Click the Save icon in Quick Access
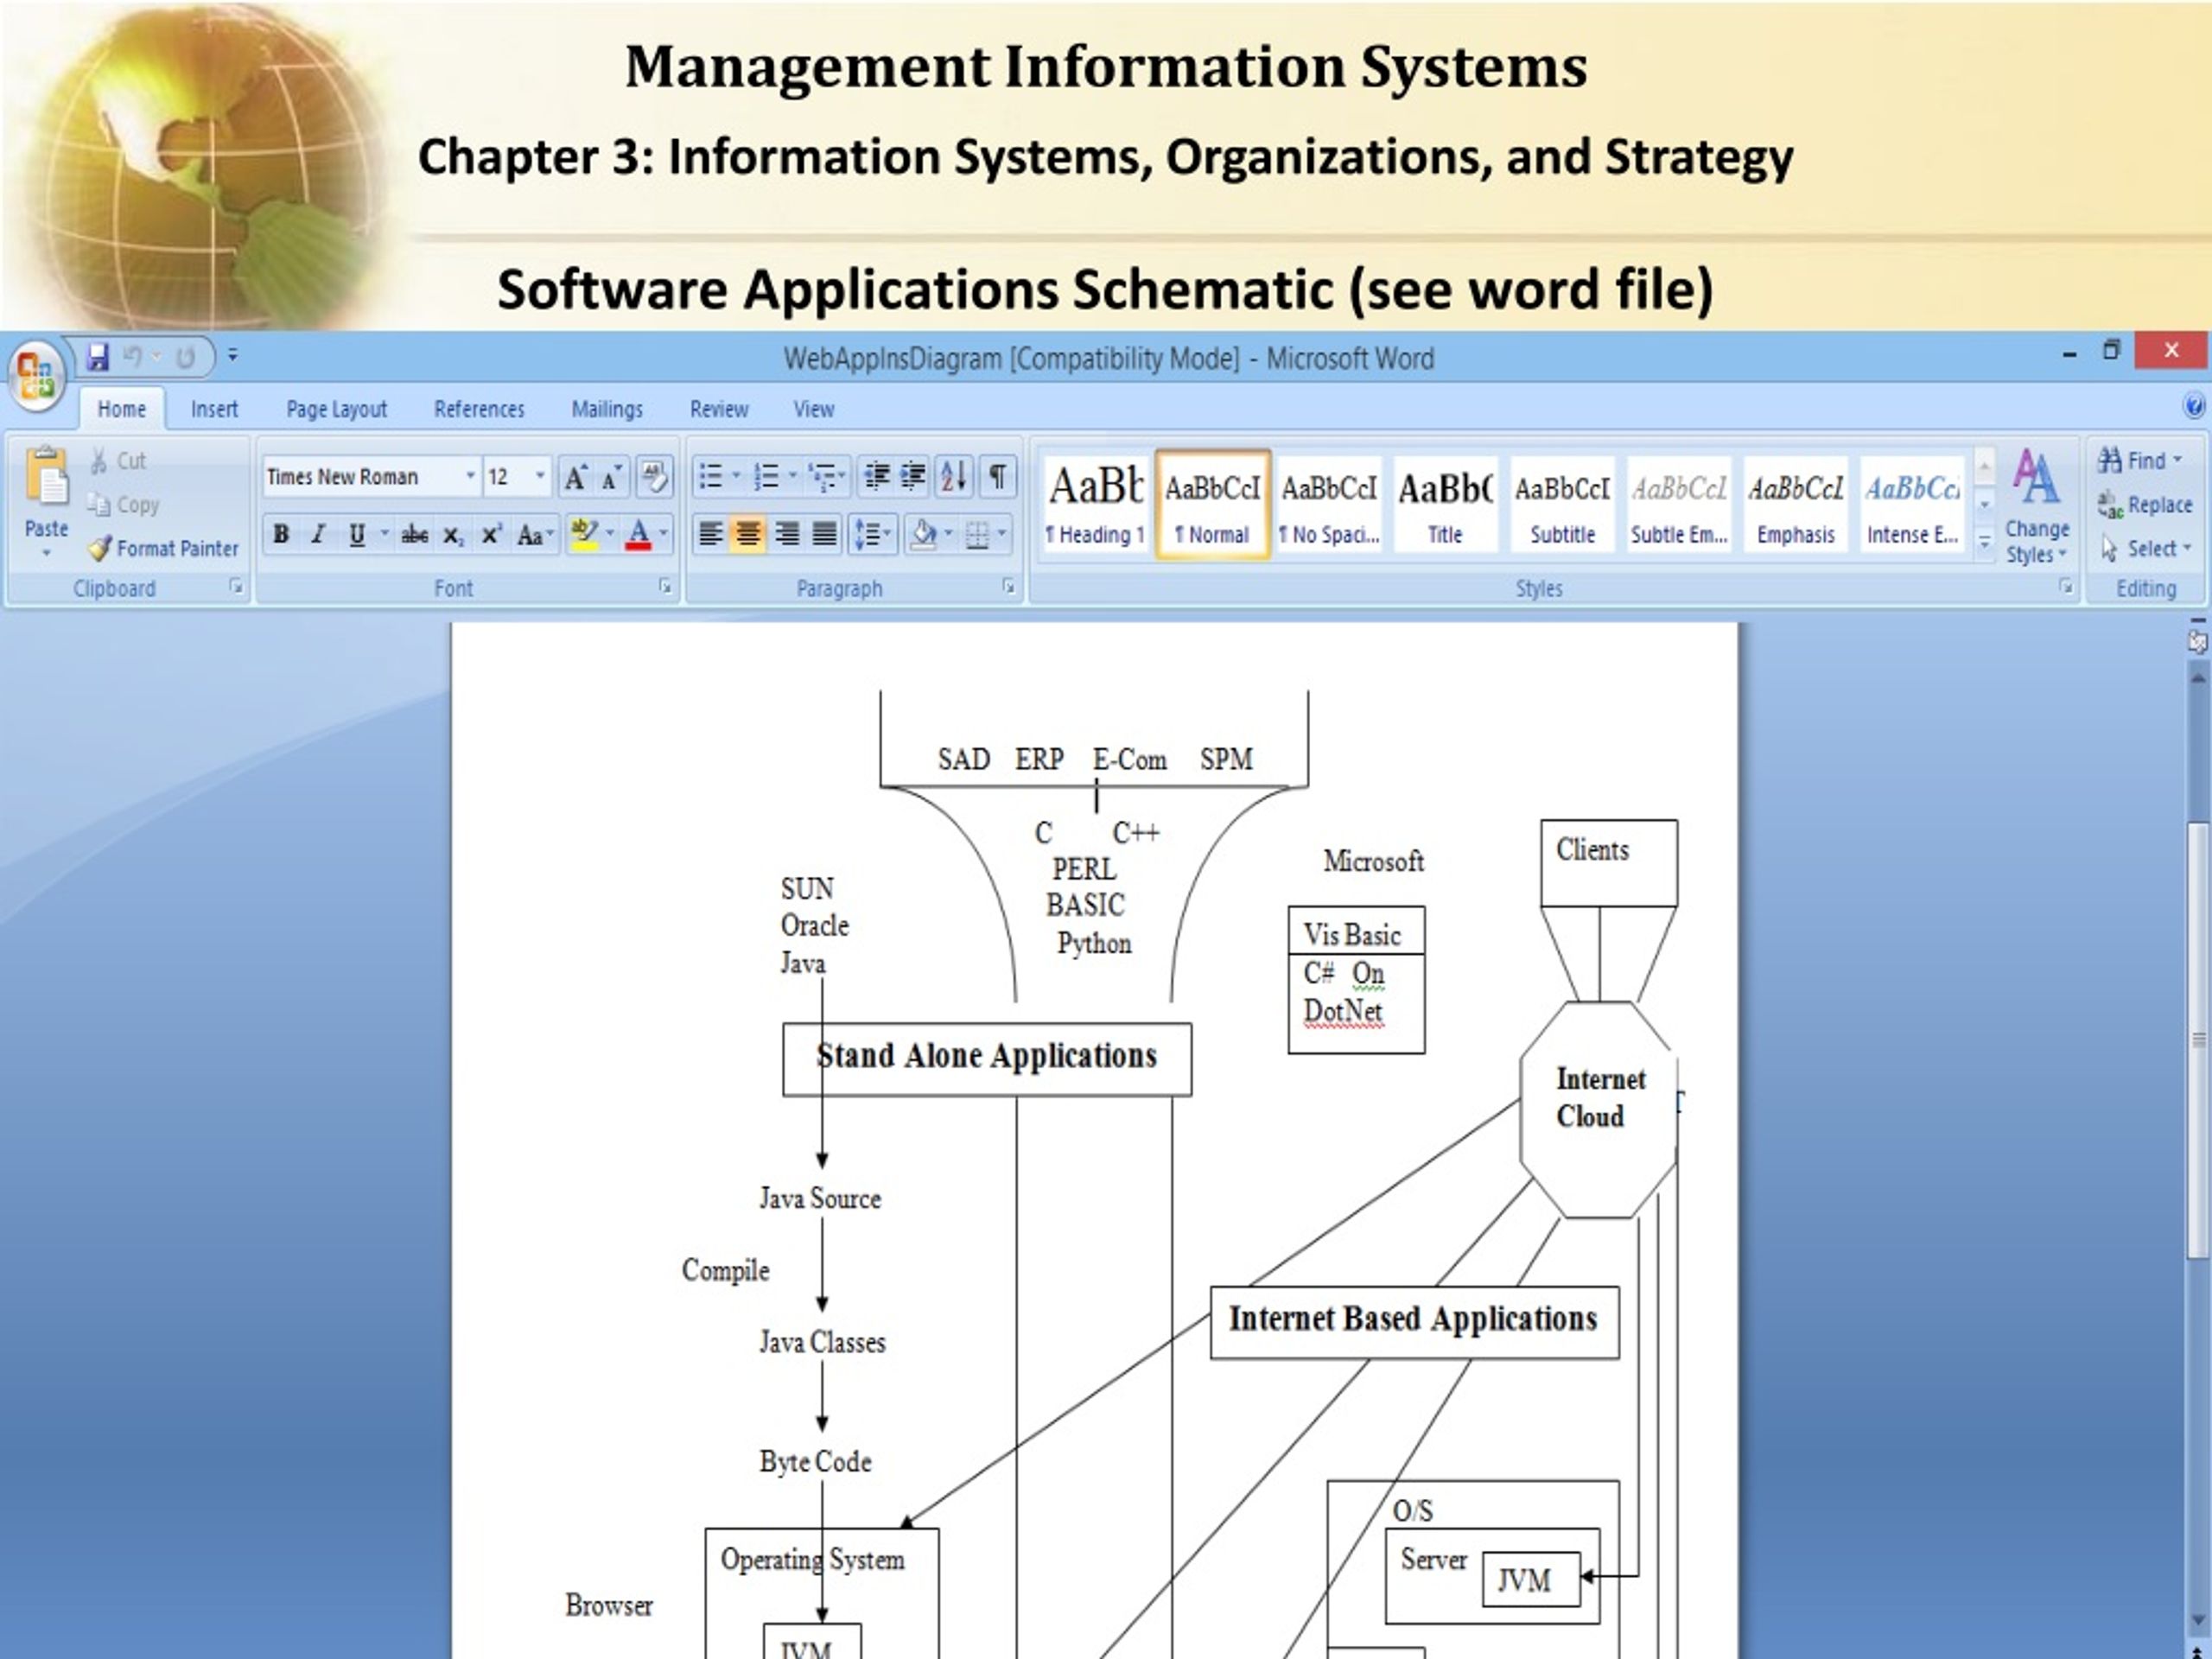This screenshot has width=2212, height=1659. point(97,357)
